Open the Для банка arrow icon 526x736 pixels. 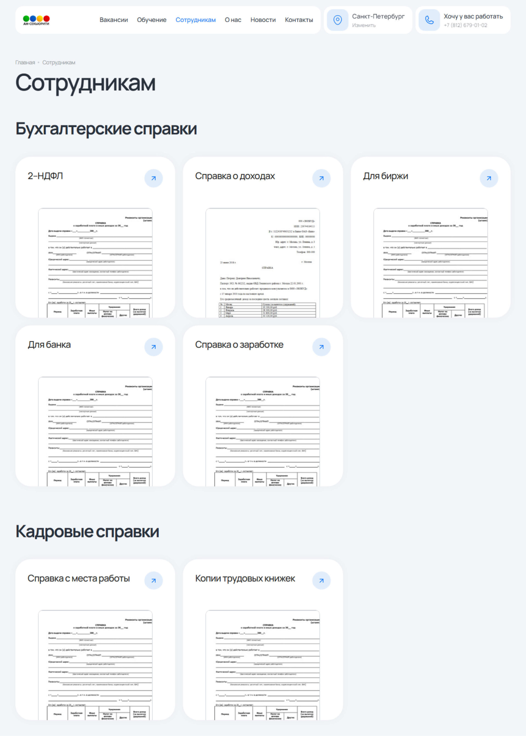tap(153, 347)
